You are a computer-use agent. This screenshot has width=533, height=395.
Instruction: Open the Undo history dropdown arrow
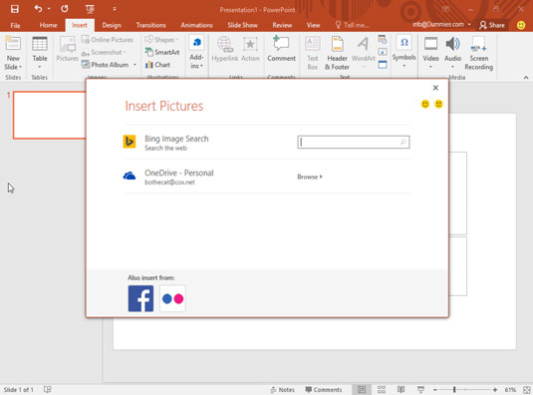49,9
